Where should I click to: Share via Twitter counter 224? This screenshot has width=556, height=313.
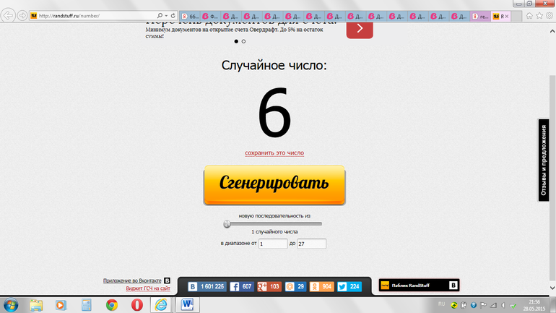tap(349, 286)
